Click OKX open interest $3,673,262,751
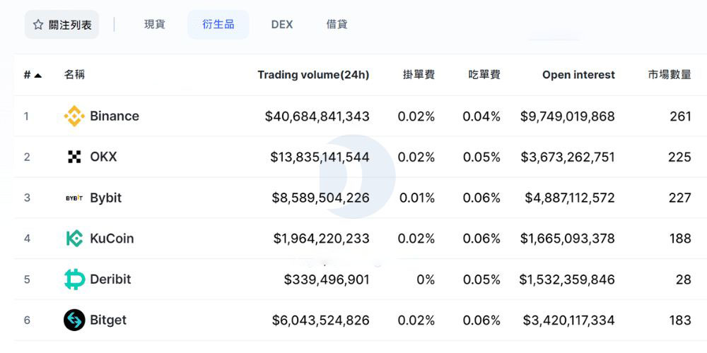 (x=568, y=157)
